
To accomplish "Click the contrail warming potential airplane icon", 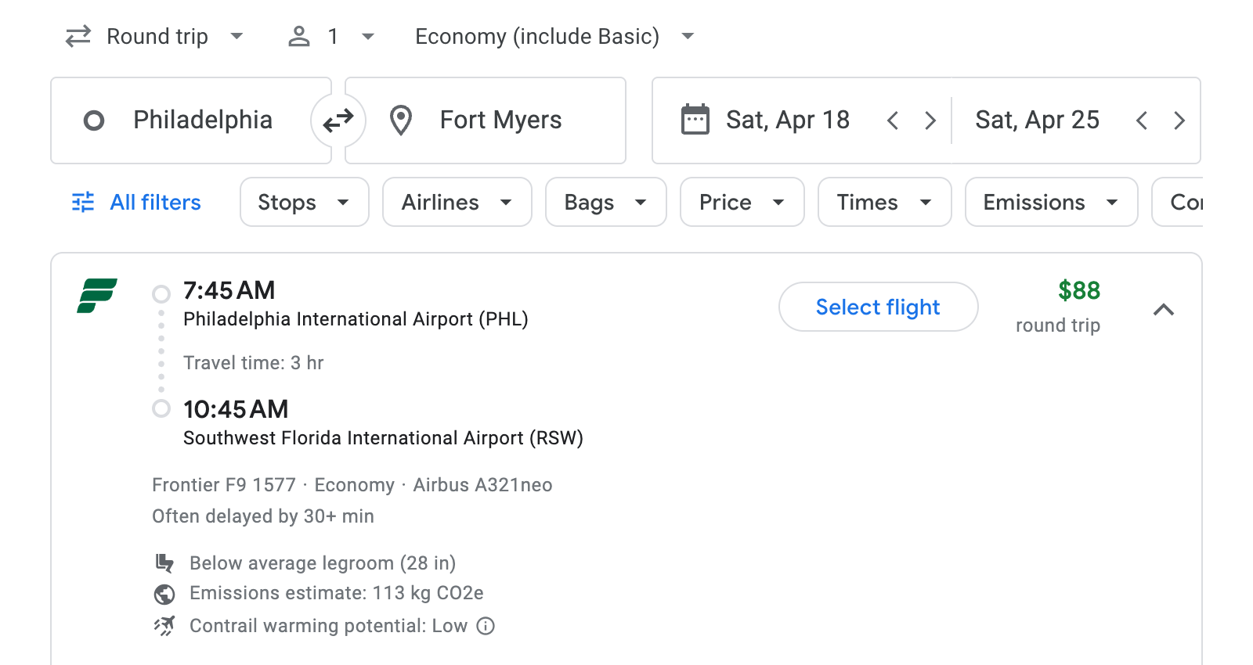I will 164,625.
